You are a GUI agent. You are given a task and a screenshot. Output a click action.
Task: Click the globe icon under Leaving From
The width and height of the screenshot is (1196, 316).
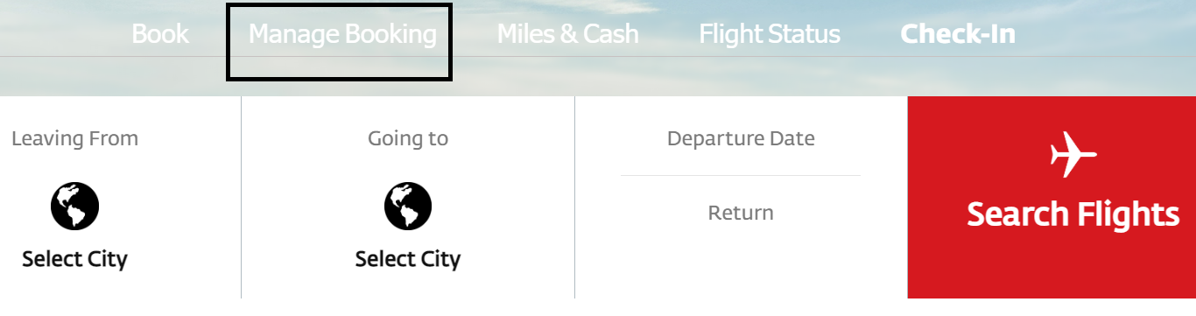pyautogui.click(x=74, y=207)
